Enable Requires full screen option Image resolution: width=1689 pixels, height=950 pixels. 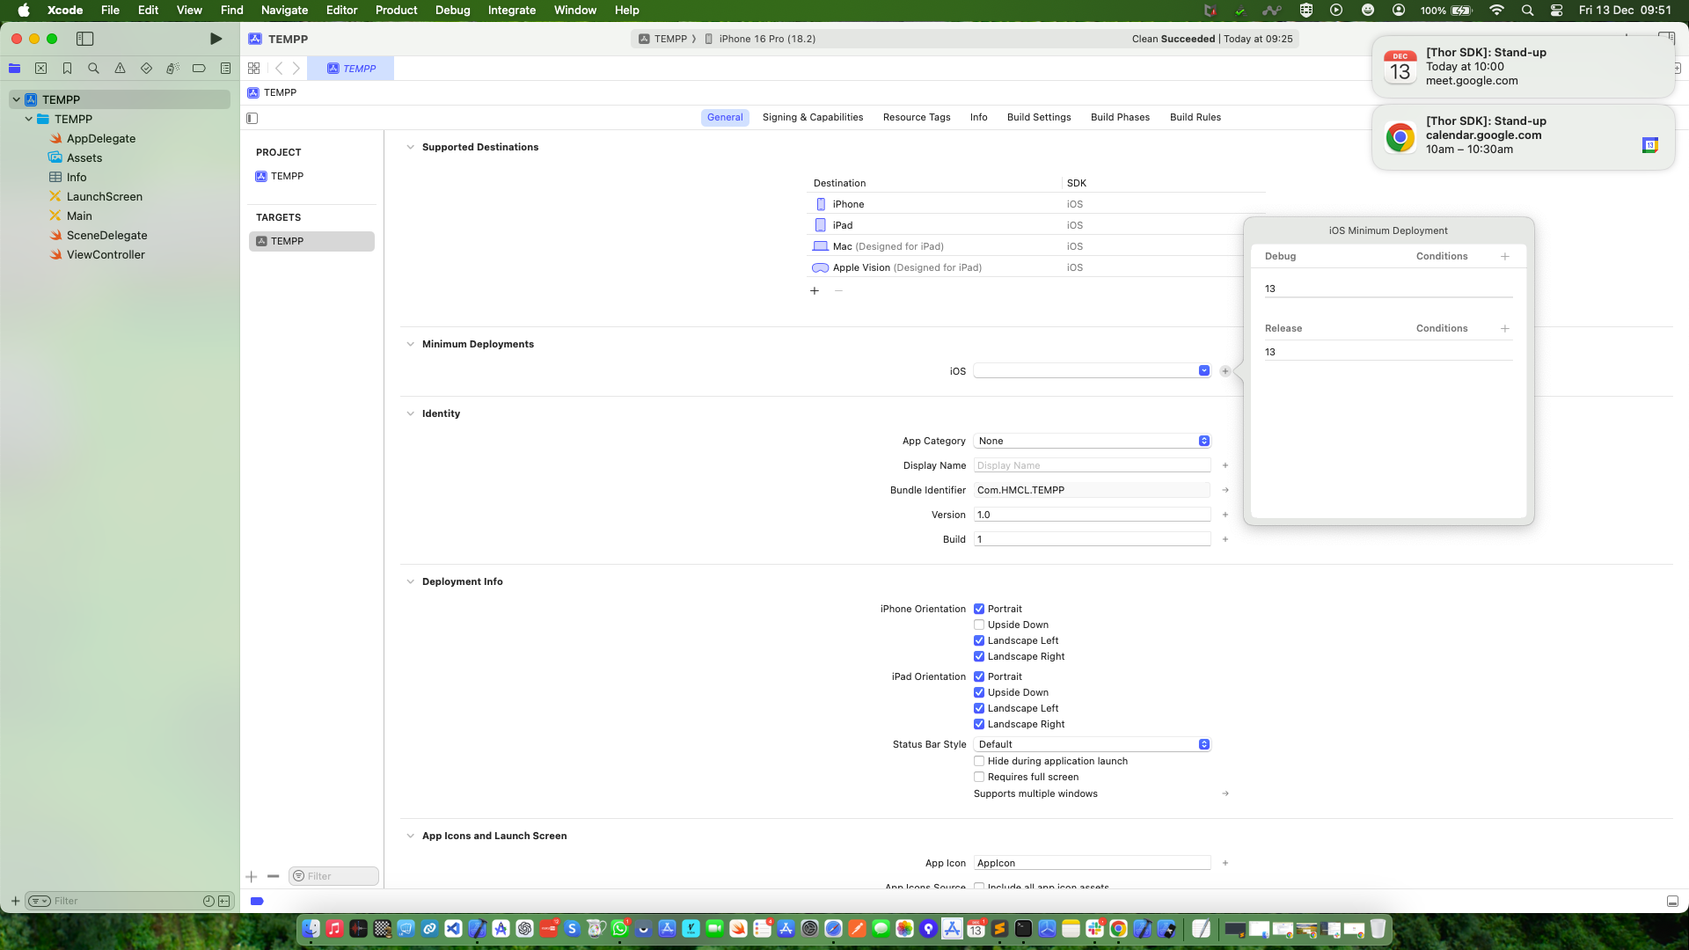pos(979,777)
